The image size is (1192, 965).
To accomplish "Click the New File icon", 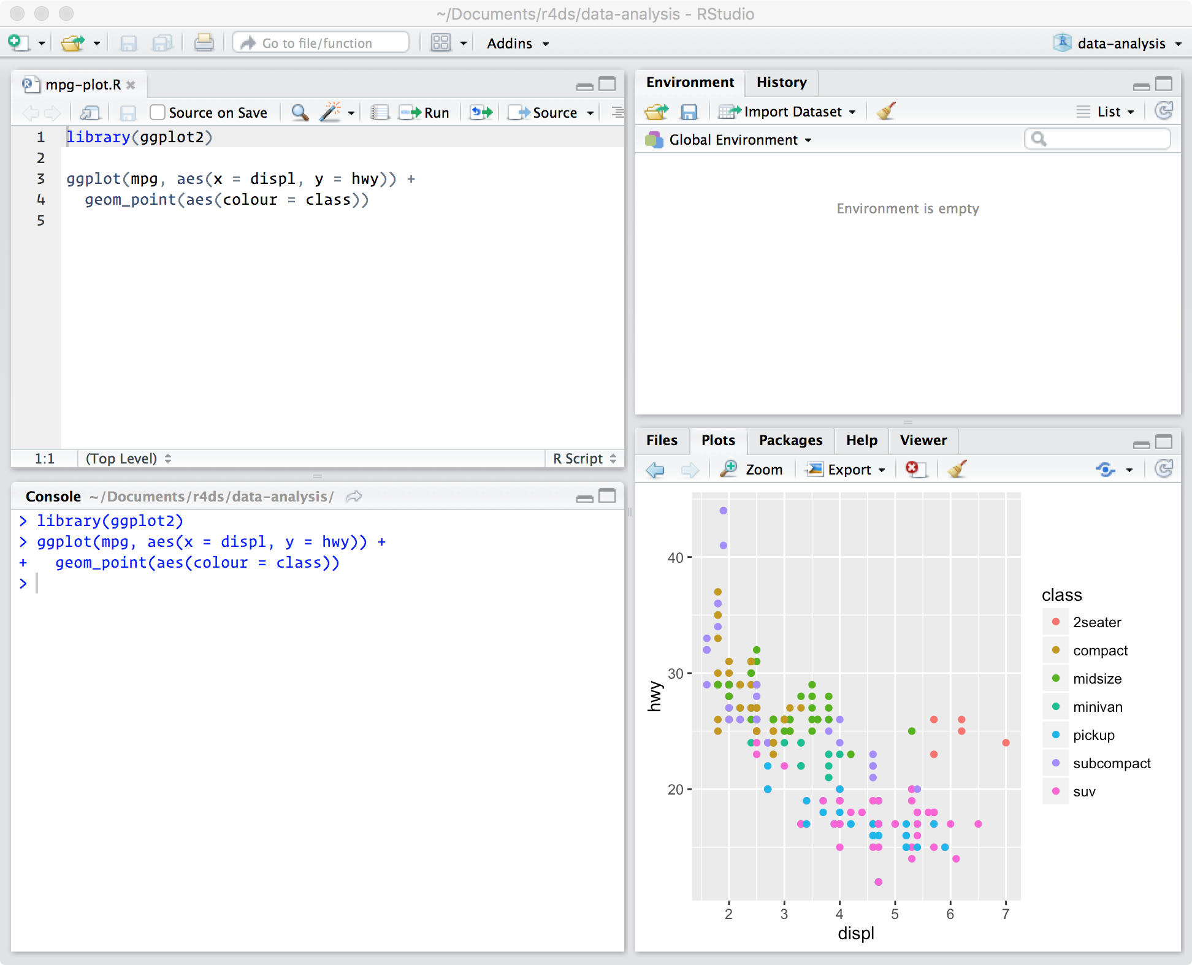I will (x=18, y=43).
